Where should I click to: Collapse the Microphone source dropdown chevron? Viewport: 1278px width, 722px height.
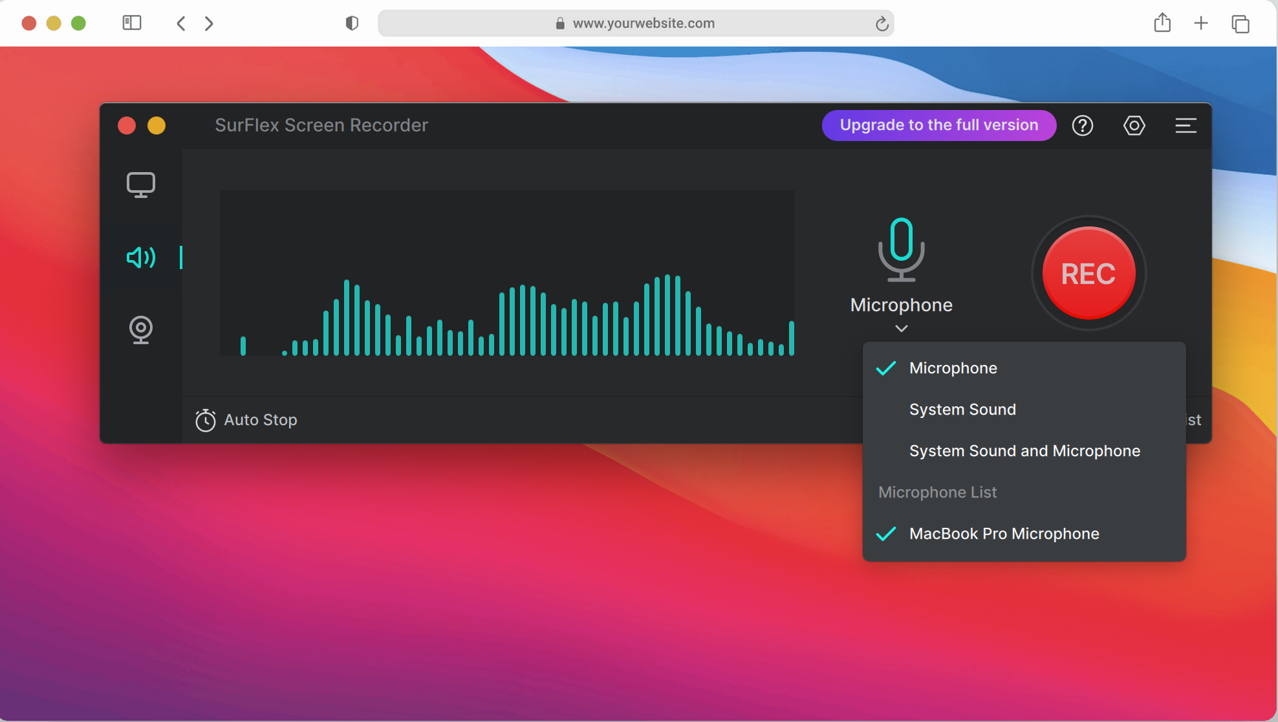[x=900, y=329]
